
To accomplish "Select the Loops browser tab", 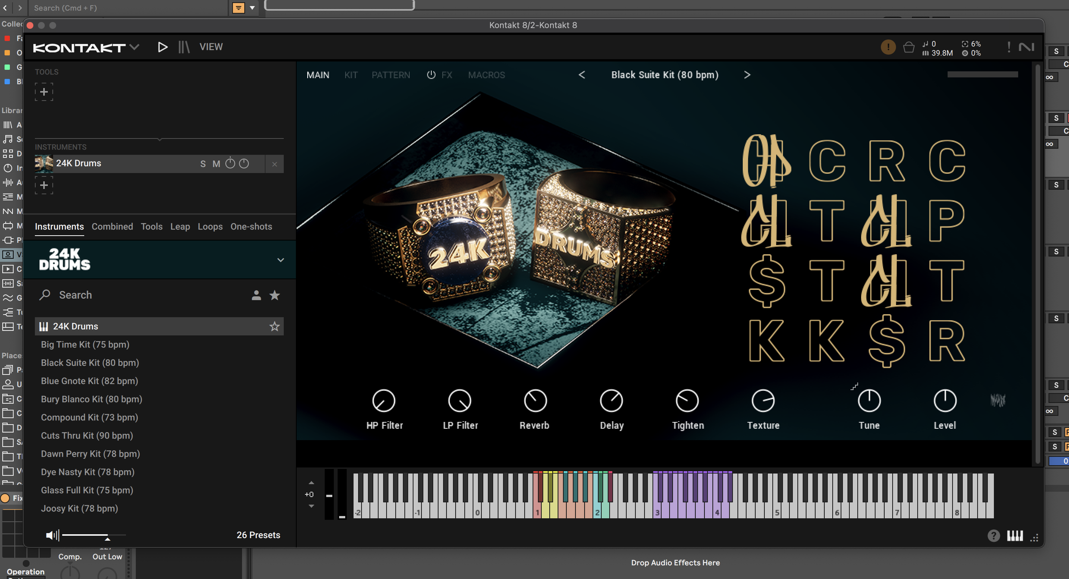I will coord(210,227).
